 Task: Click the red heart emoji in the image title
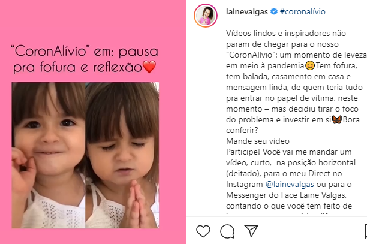point(149,67)
